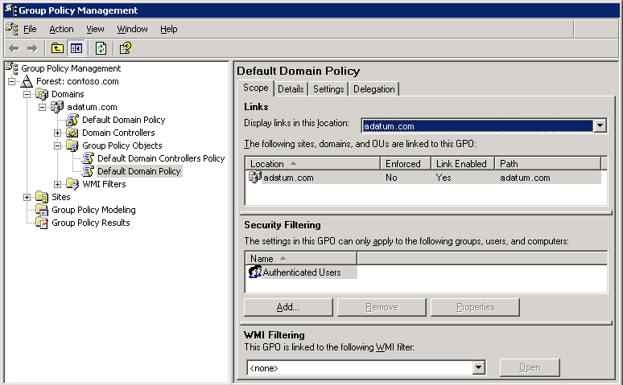Viewport: 623px width, 385px height.
Task: Click the Sites folder icon
Action: [x=42, y=197]
